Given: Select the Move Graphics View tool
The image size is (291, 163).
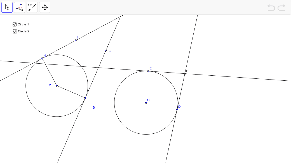Looking at the screenshot, I should 45,8.
